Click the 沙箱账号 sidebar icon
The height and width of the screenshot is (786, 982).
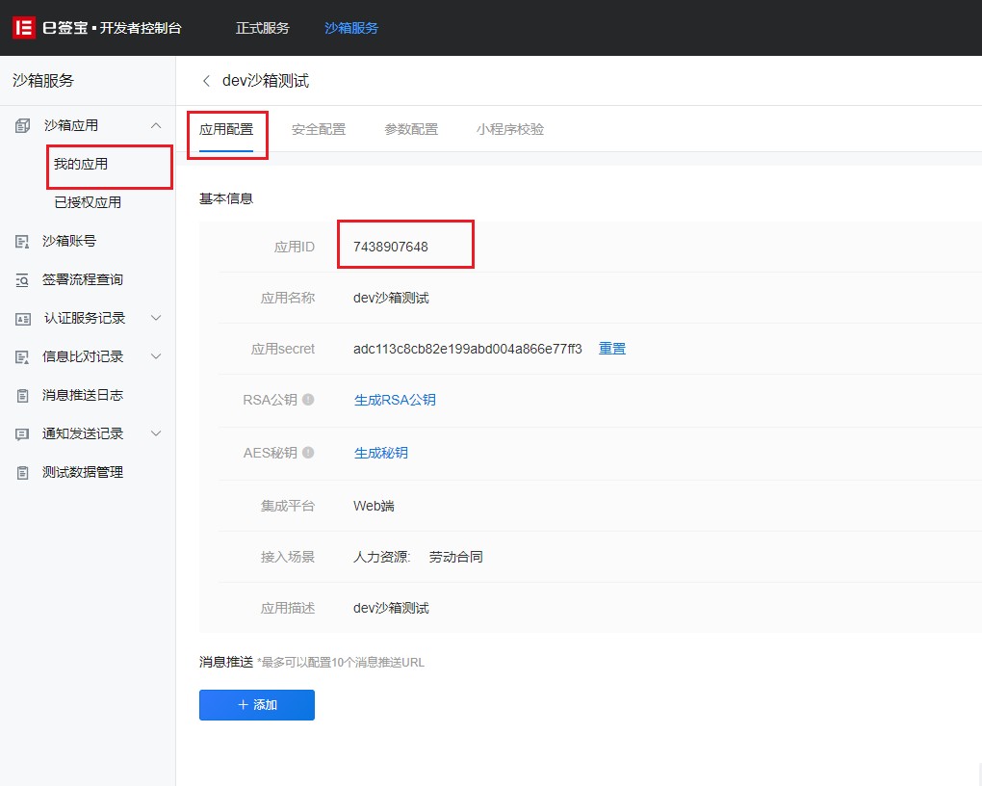point(23,241)
